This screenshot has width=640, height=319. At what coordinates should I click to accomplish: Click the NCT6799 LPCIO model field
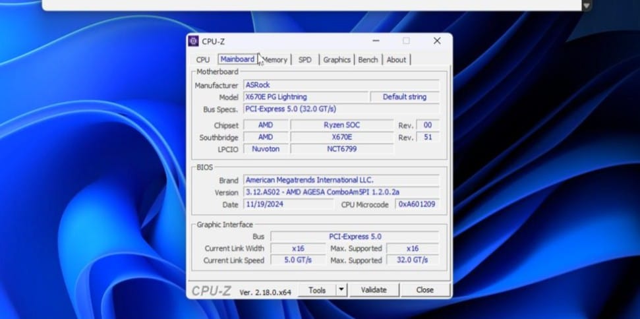341,149
